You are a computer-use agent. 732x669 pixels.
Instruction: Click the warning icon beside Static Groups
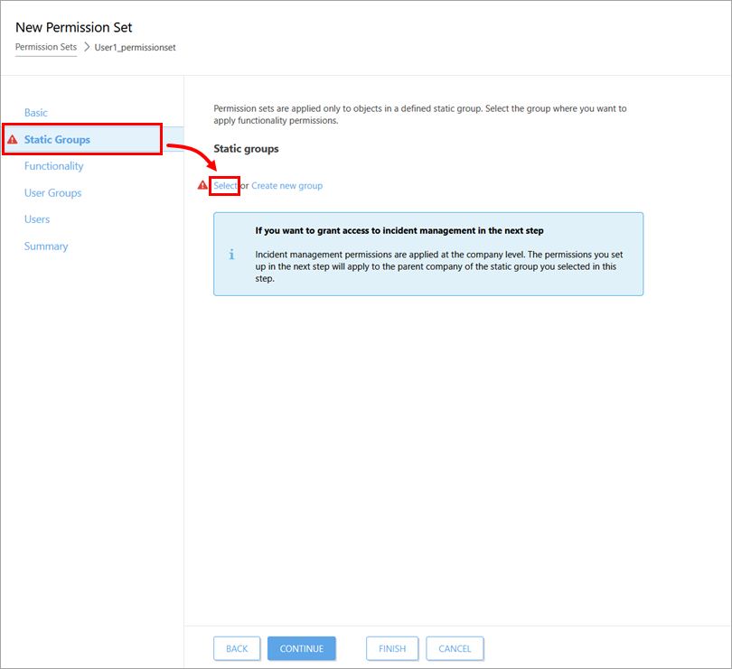(x=12, y=140)
